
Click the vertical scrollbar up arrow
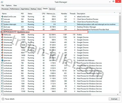tap(120, 13)
